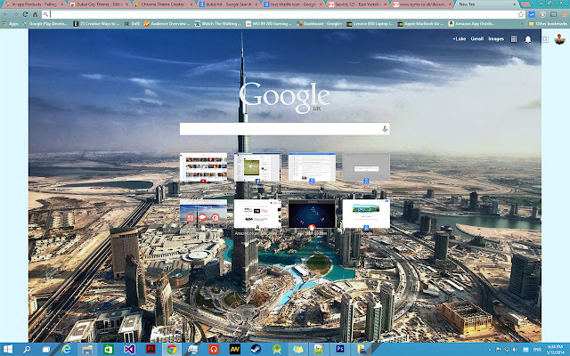Open Steam from the taskbar
570x356 pixels.
tap(256, 350)
